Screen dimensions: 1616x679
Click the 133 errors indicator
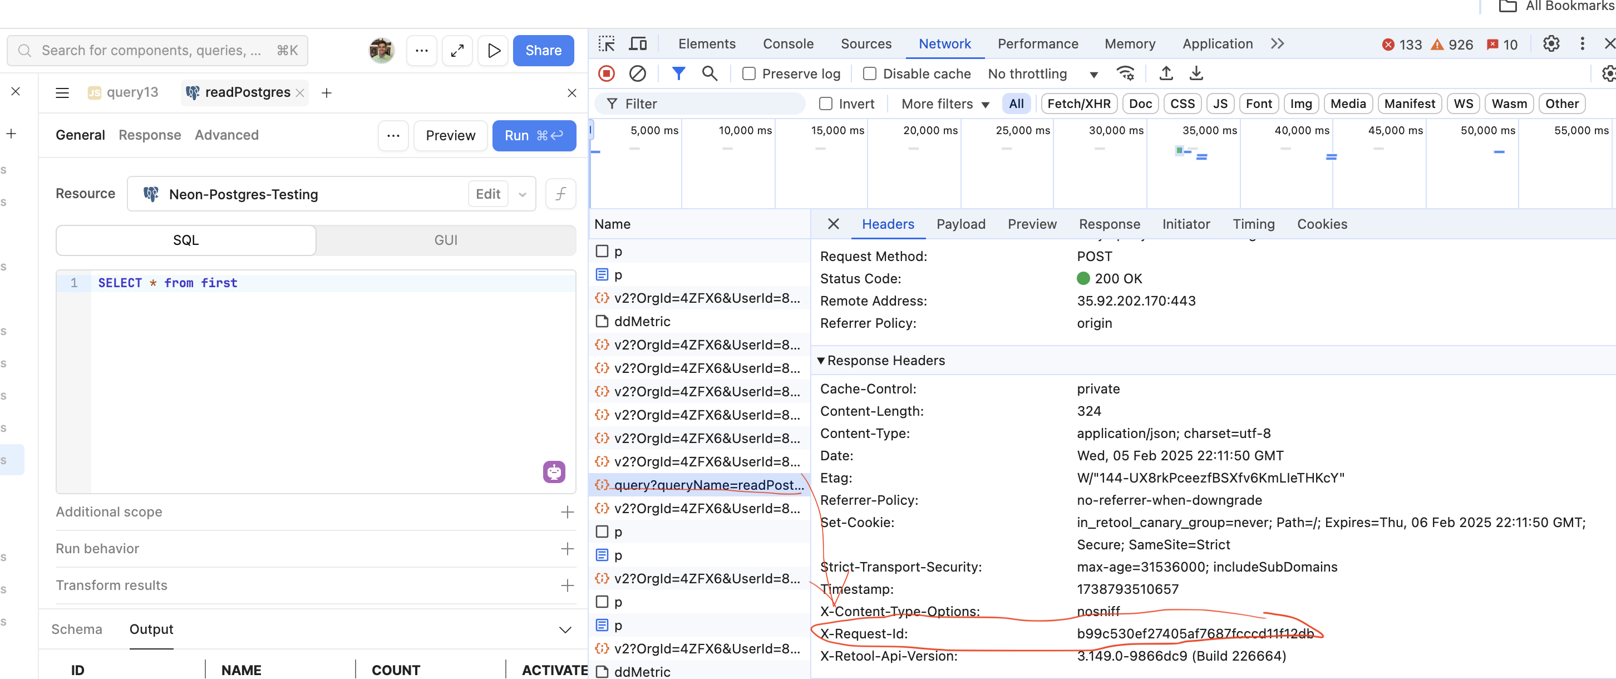[1401, 45]
